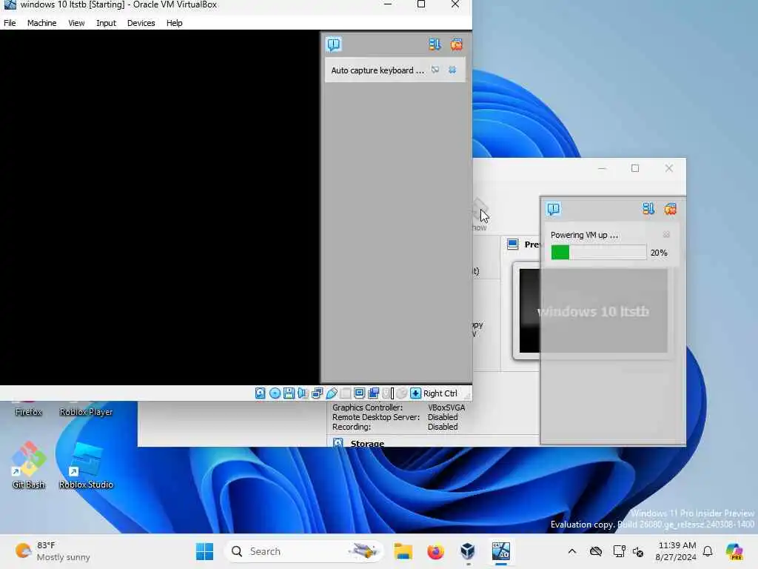Click the Storage section icon
This screenshot has width=758, height=569.
coord(338,443)
